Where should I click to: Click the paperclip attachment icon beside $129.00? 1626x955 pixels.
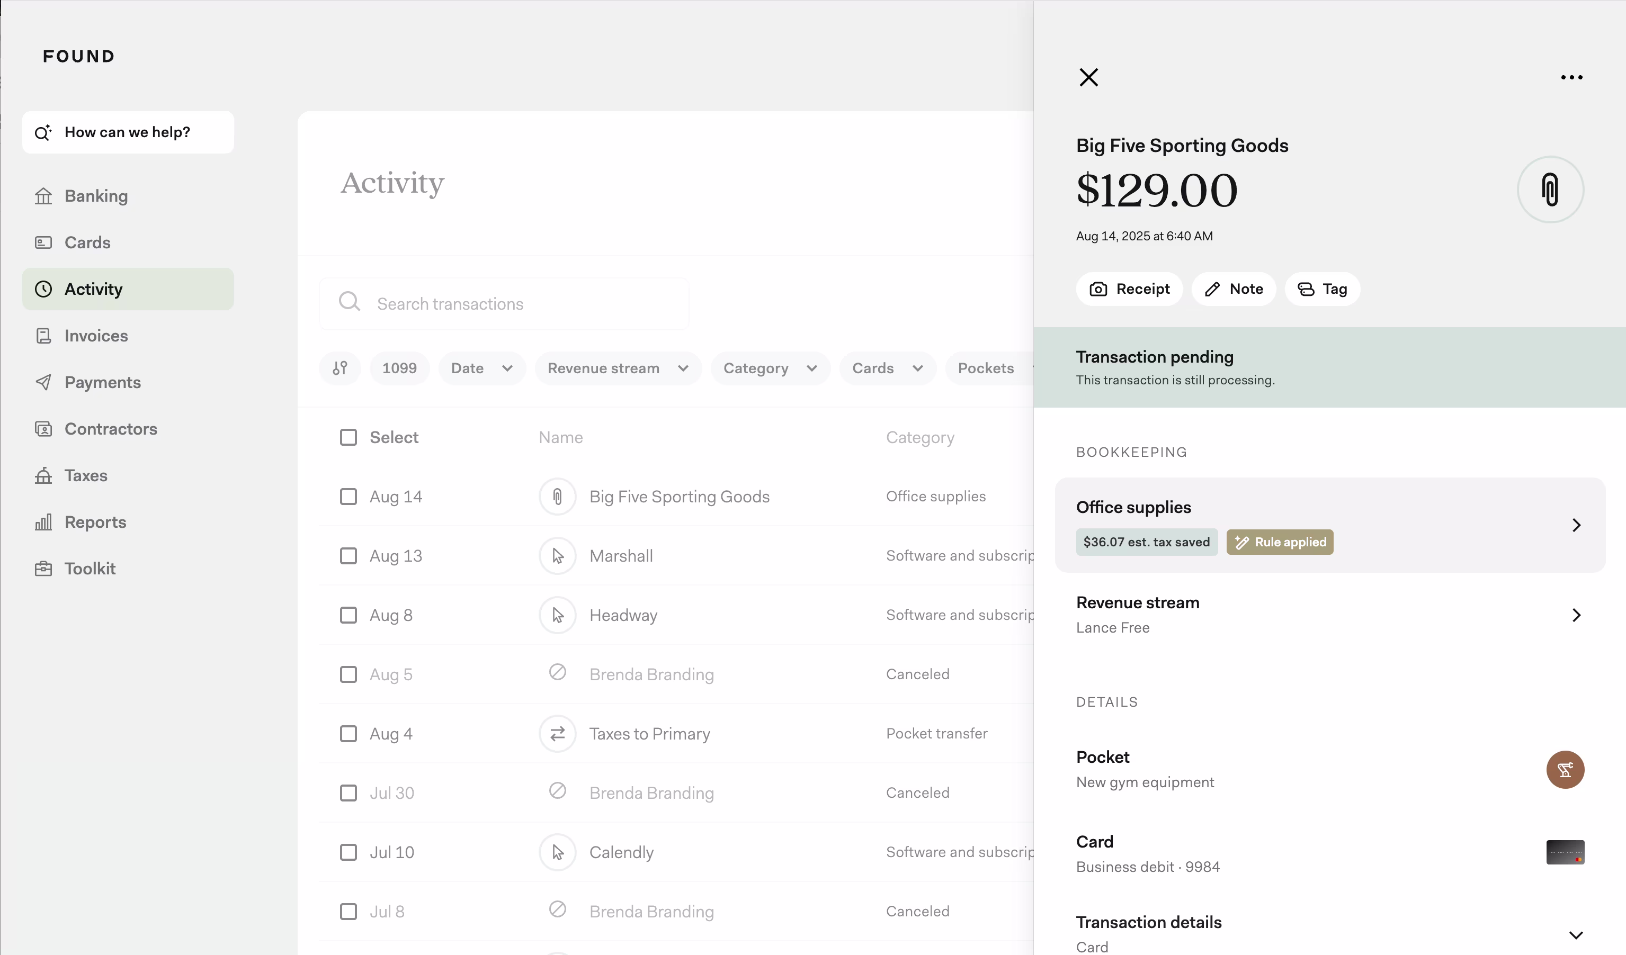pos(1550,190)
